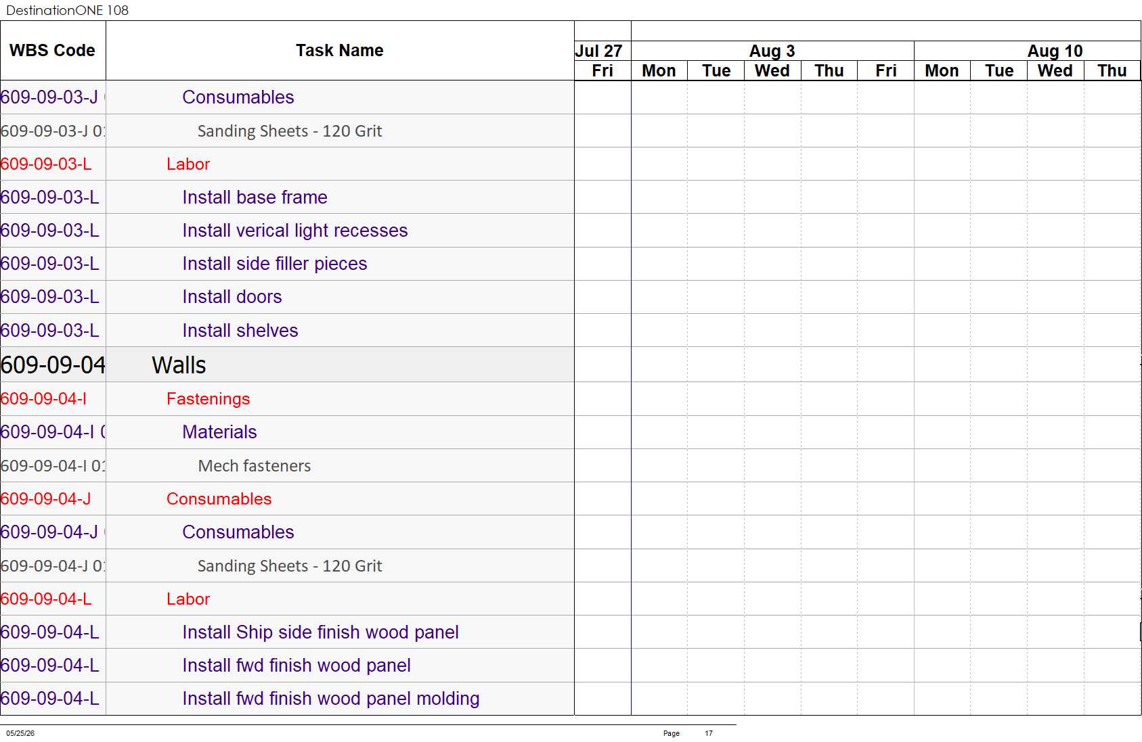Image resolution: width=1142 pixels, height=742 pixels.
Task: Click the Fri day under Jul 27
Action: pos(602,70)
